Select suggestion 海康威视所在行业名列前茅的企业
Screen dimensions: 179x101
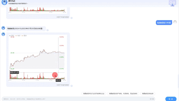point(93,94)
